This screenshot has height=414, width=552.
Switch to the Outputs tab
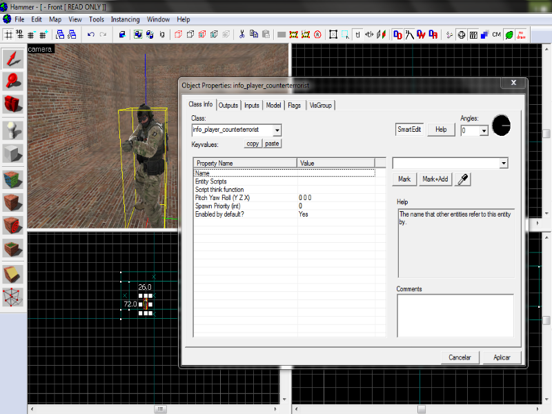228,106
